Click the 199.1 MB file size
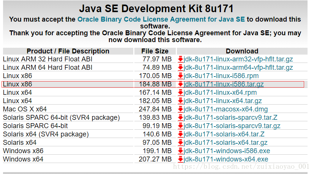314x174 pixels. (157, 151)
